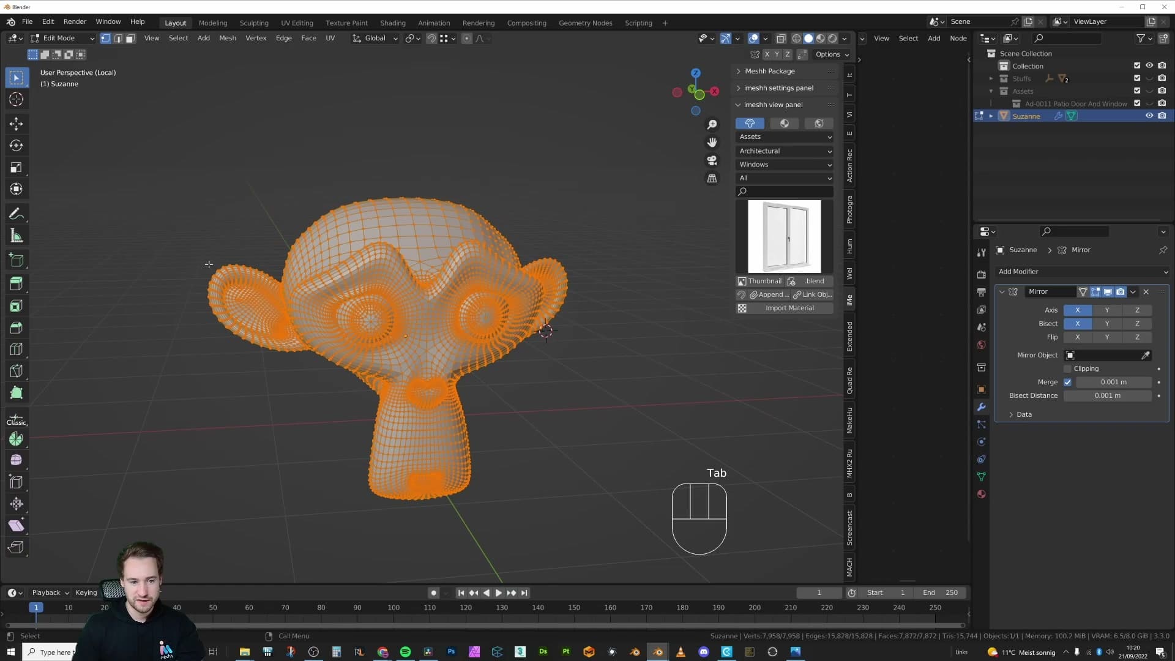
Task: Open Architectural category dropdown
Action: (x=785, y=151)
